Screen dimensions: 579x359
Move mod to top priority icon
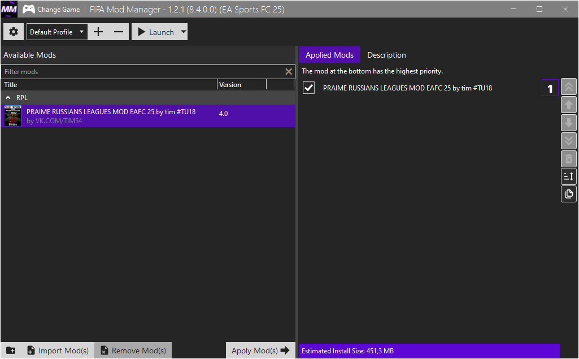coord(569,87)
